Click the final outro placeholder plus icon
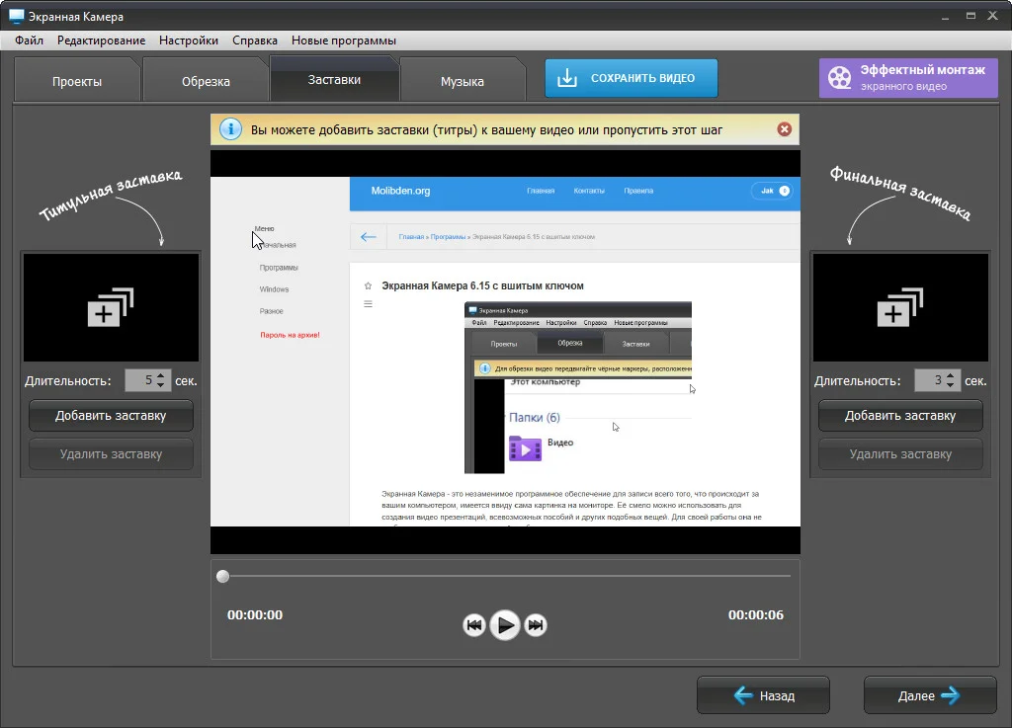The image size is (1012, 728). [x=900, y=307]
